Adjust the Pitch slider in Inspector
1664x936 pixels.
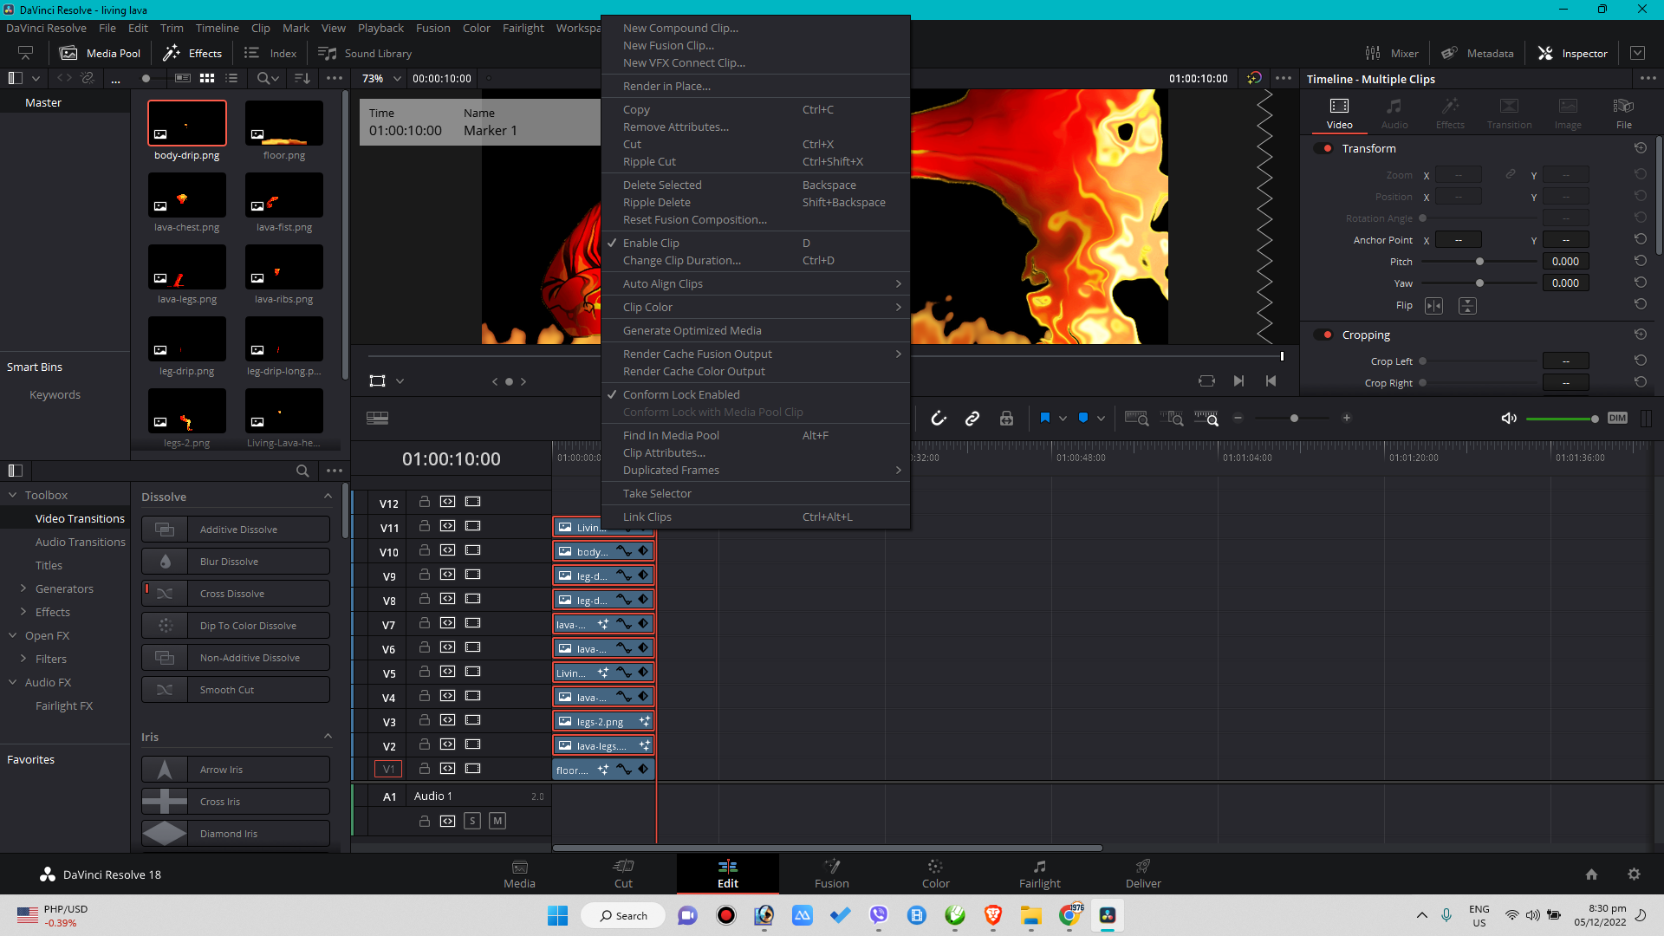[1479, 261]
